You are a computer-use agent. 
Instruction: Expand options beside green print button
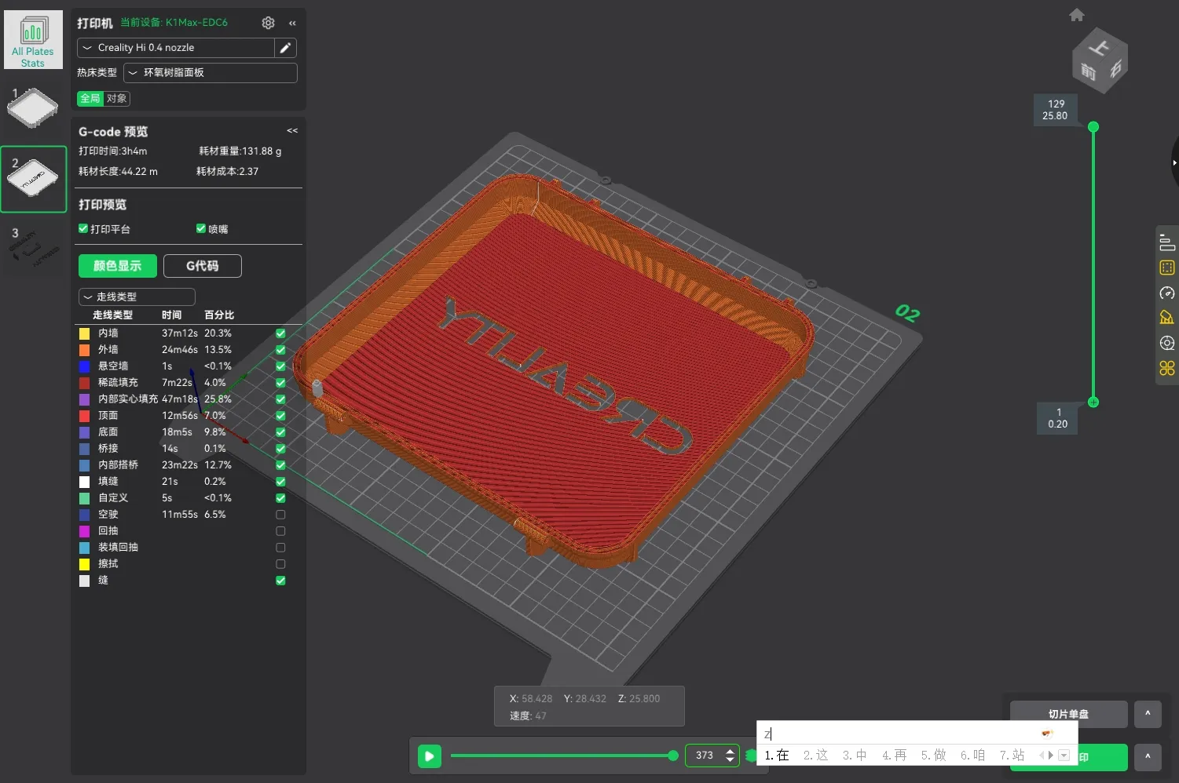click(1148, 757)
